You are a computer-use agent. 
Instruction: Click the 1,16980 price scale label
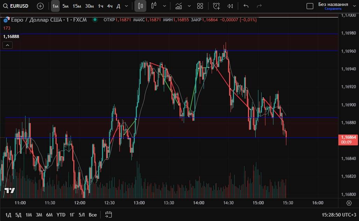(349, 33)
